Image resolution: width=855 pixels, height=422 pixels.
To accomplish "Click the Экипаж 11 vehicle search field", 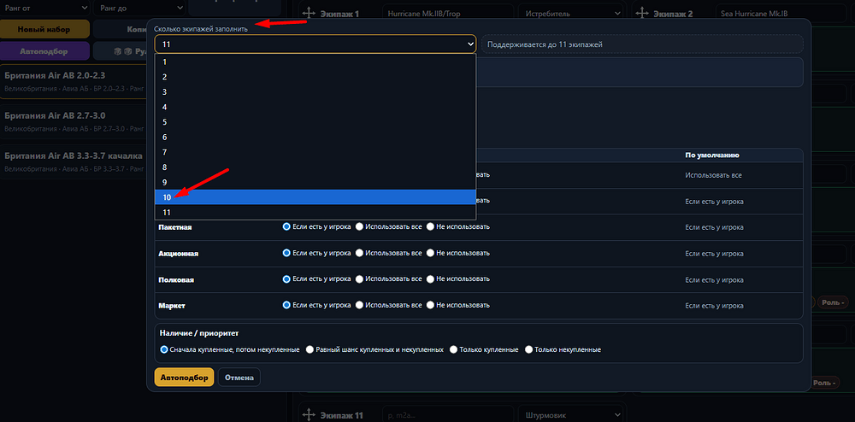I will (x=448, y=415).
